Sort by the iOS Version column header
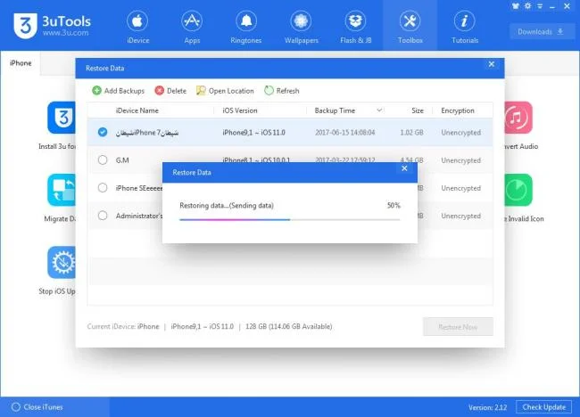Viewport: 580px width, 417px height. point(240,110)
